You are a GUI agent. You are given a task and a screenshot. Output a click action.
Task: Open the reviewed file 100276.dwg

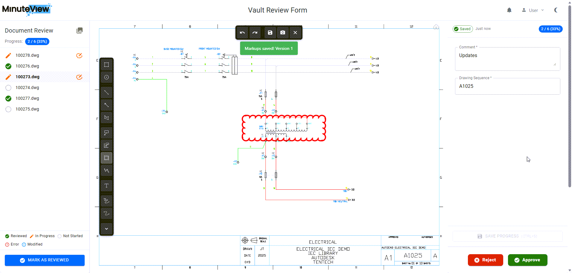(27, 66)
